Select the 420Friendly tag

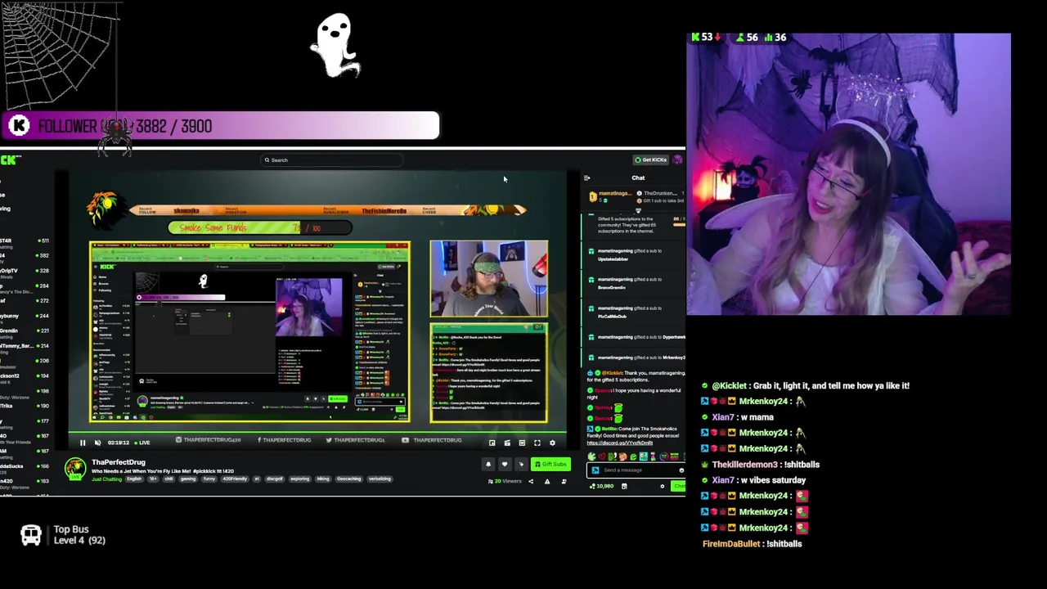point(235,479)
